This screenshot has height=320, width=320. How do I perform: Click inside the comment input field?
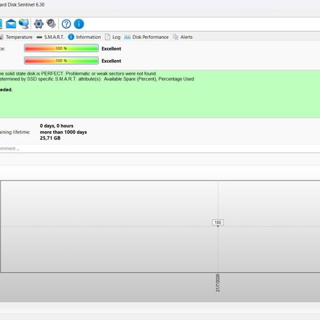point(160,148)
